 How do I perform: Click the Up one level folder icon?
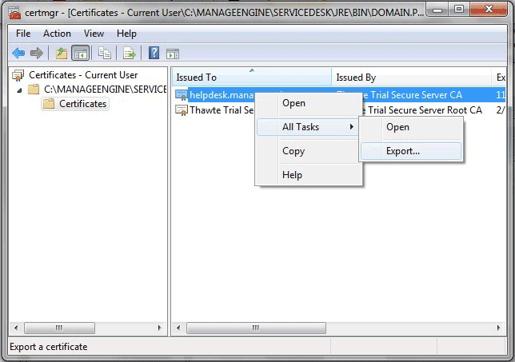tap(62, 53)
